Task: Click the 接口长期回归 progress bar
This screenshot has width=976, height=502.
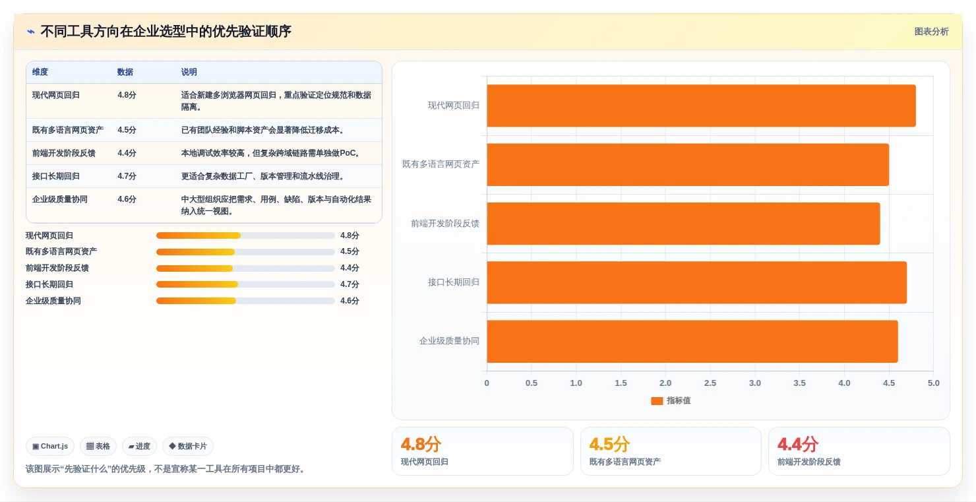Action: click(x=245, y=284)
